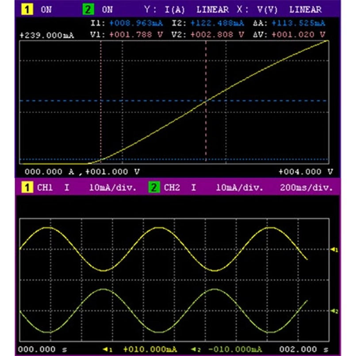
Task: Click the +010.000mA offset value
Action: [x=150, y=349]
